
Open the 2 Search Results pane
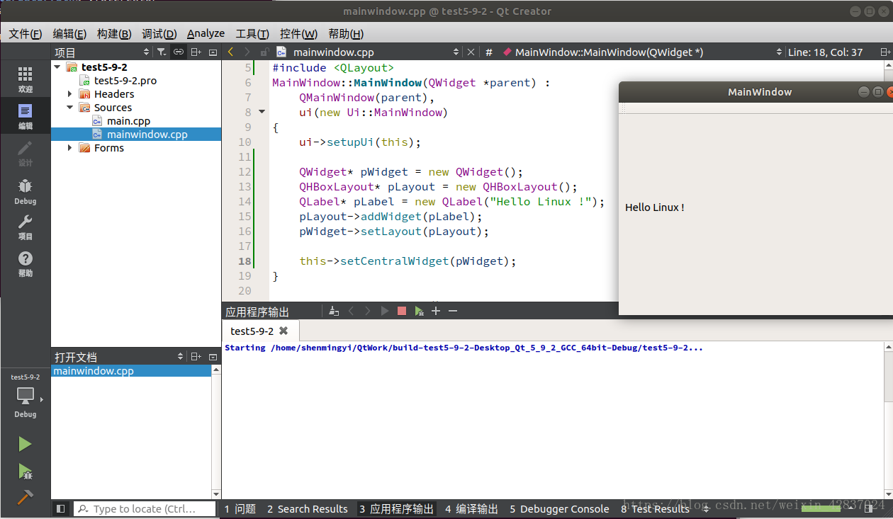[x=308, y=508]
